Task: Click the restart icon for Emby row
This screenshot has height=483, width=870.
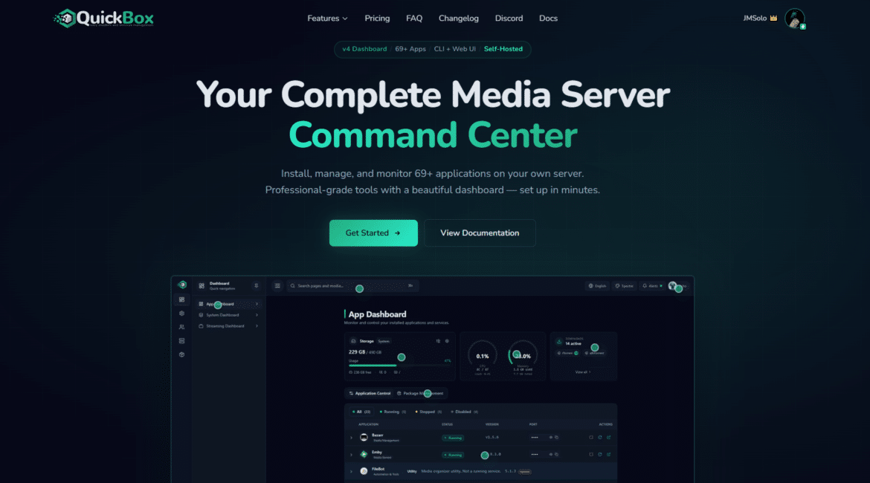Action: 599,454
